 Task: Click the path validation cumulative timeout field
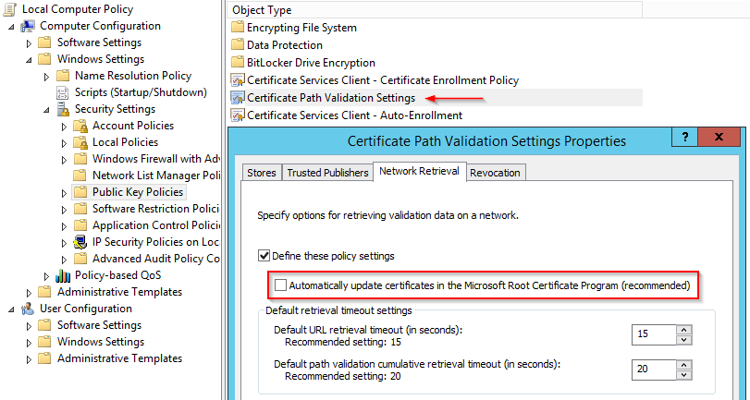coord(653,367)
